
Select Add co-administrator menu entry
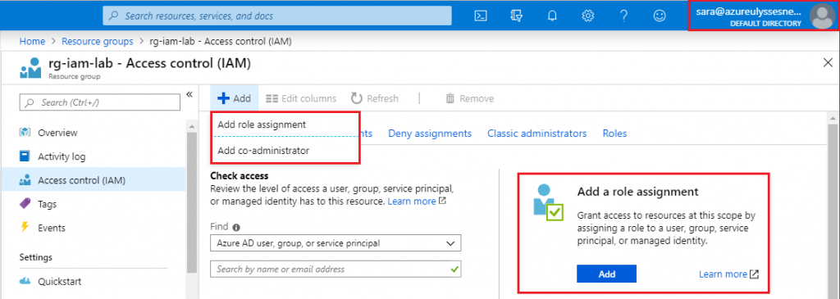263,151
